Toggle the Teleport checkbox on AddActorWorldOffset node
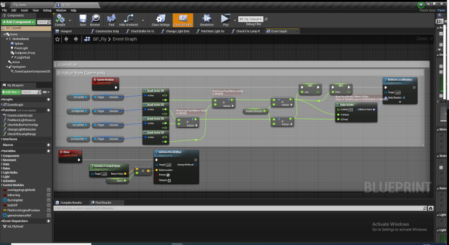The width and height of the screenshot is (449, 245). (x=169, y=181)
